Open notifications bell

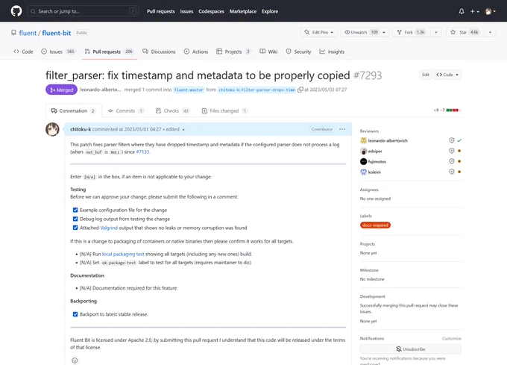coord(462,11)
